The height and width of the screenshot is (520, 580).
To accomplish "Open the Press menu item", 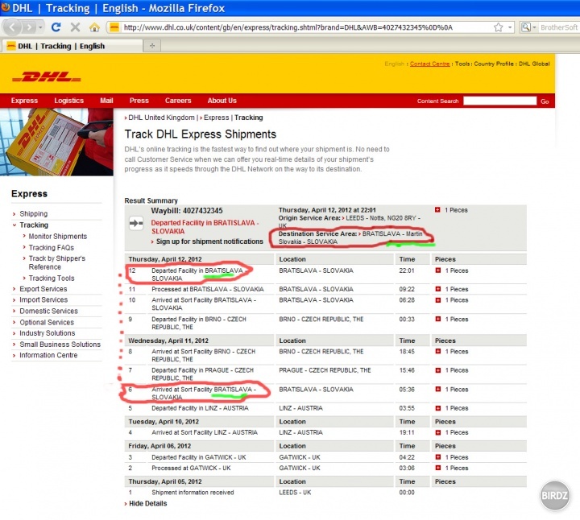I will click(139, 101).
